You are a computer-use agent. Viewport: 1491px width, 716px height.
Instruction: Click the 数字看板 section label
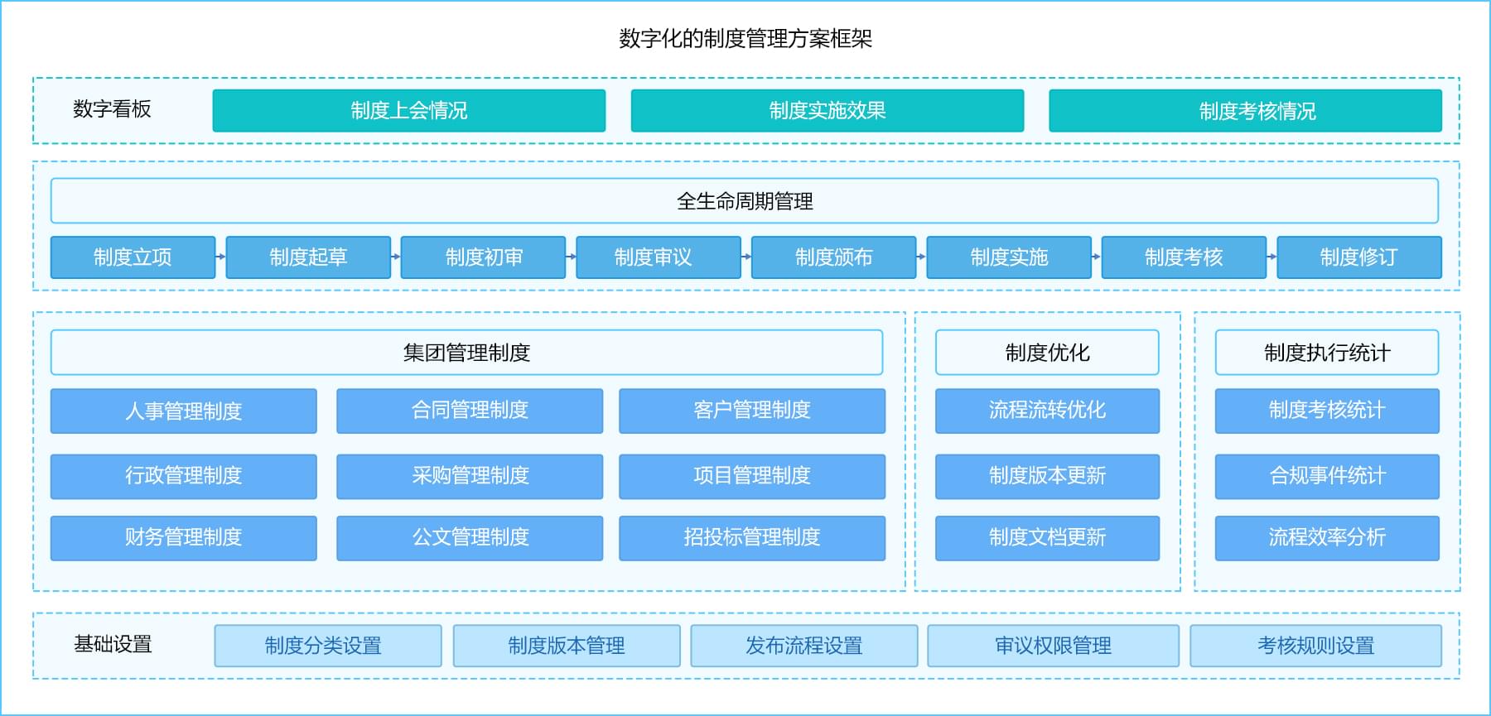(112, 109)
